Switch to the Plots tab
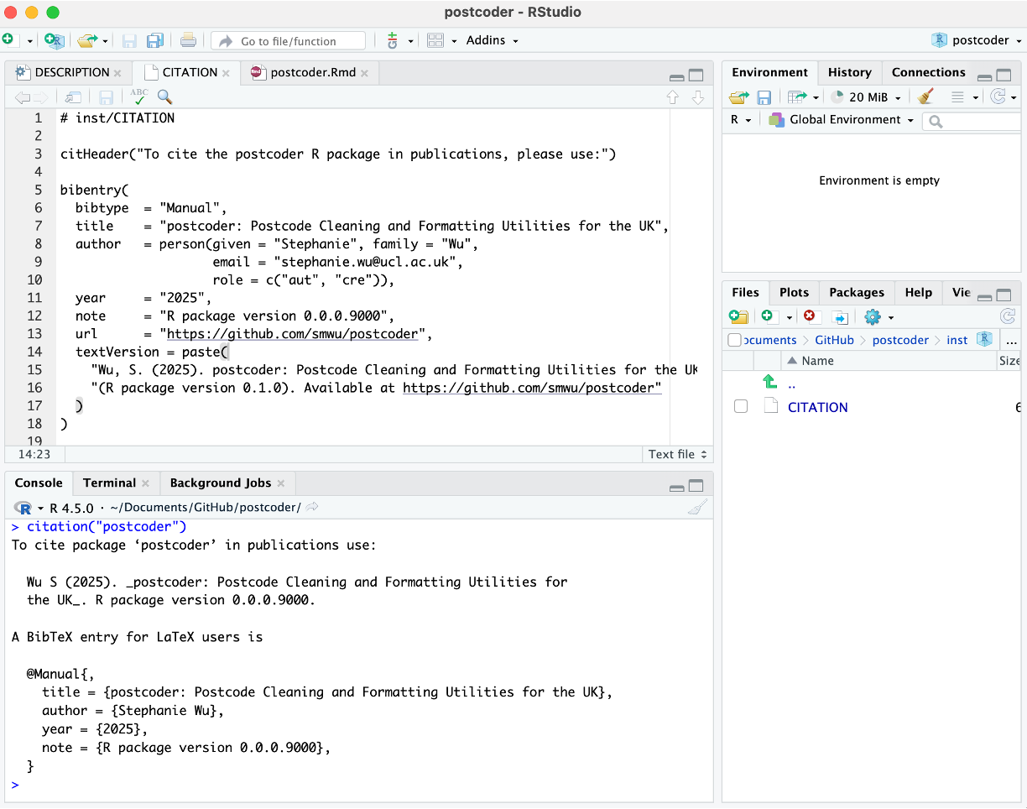 click(794, 292)
